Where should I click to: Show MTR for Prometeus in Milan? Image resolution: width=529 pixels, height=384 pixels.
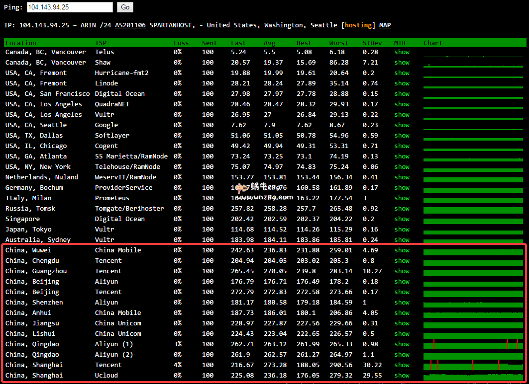pyautogui.click(x=402, y=198)
